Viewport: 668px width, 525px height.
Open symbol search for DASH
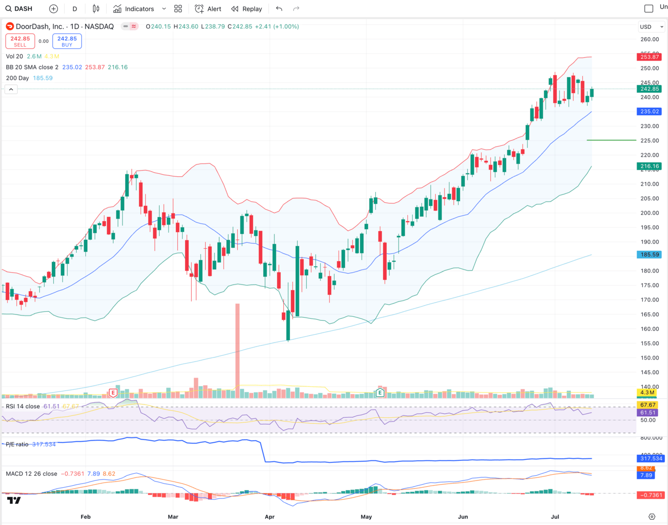point(19,9)
